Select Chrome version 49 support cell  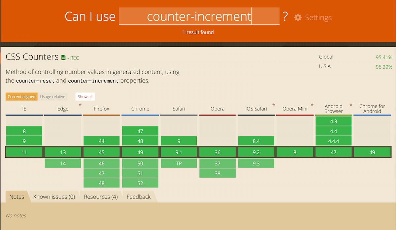point(140,152)
